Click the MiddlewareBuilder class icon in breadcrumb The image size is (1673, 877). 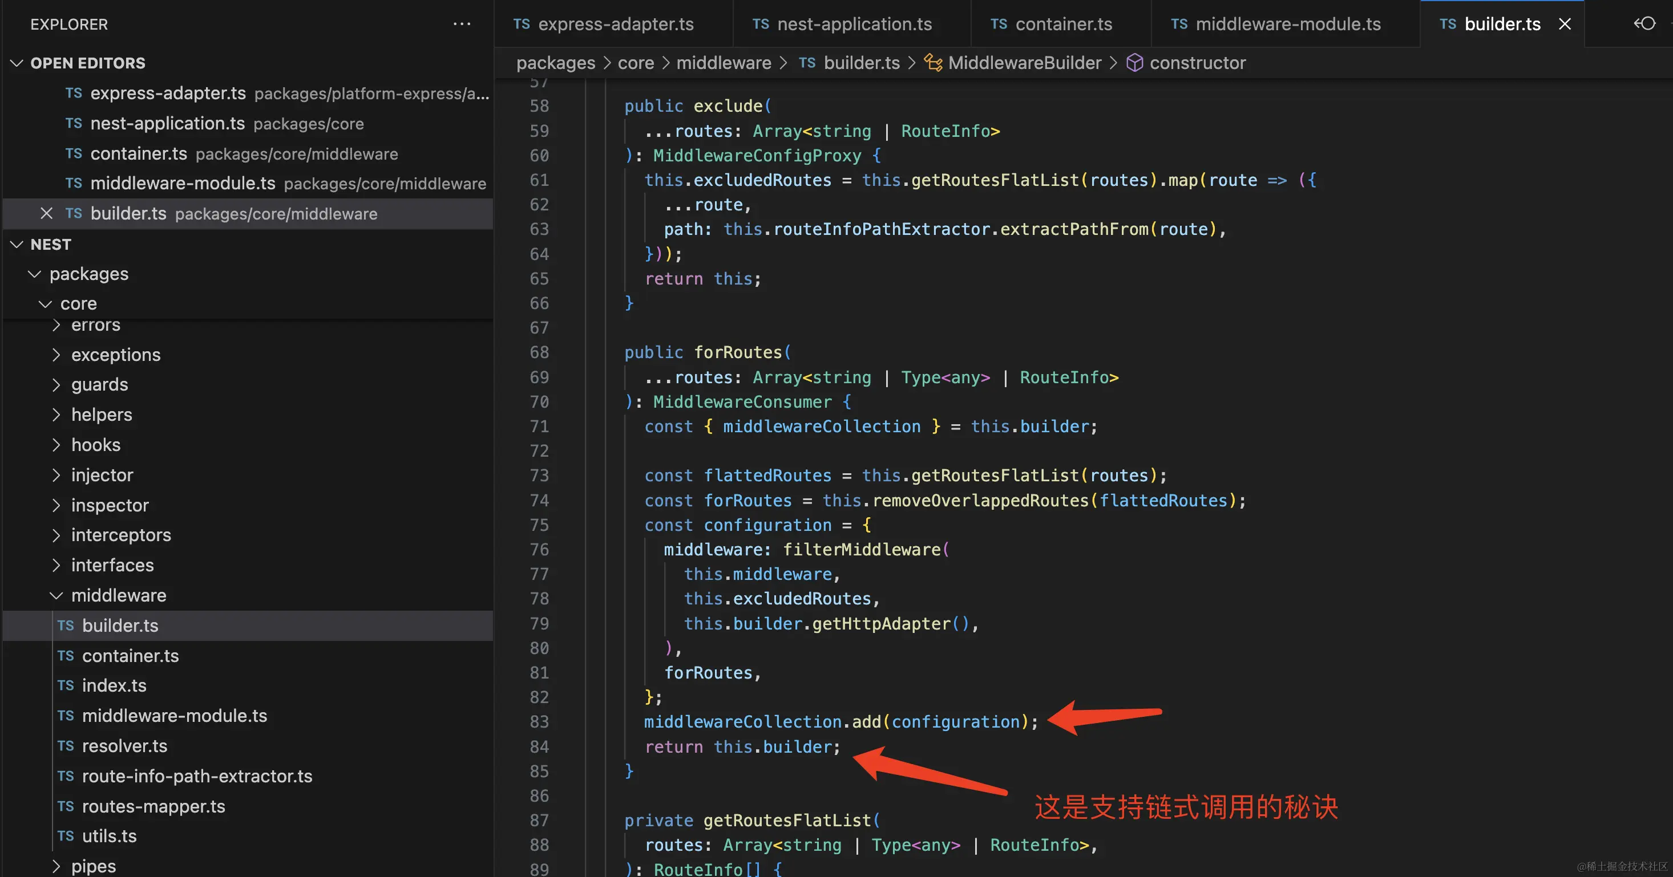click(x=934, y=63)
